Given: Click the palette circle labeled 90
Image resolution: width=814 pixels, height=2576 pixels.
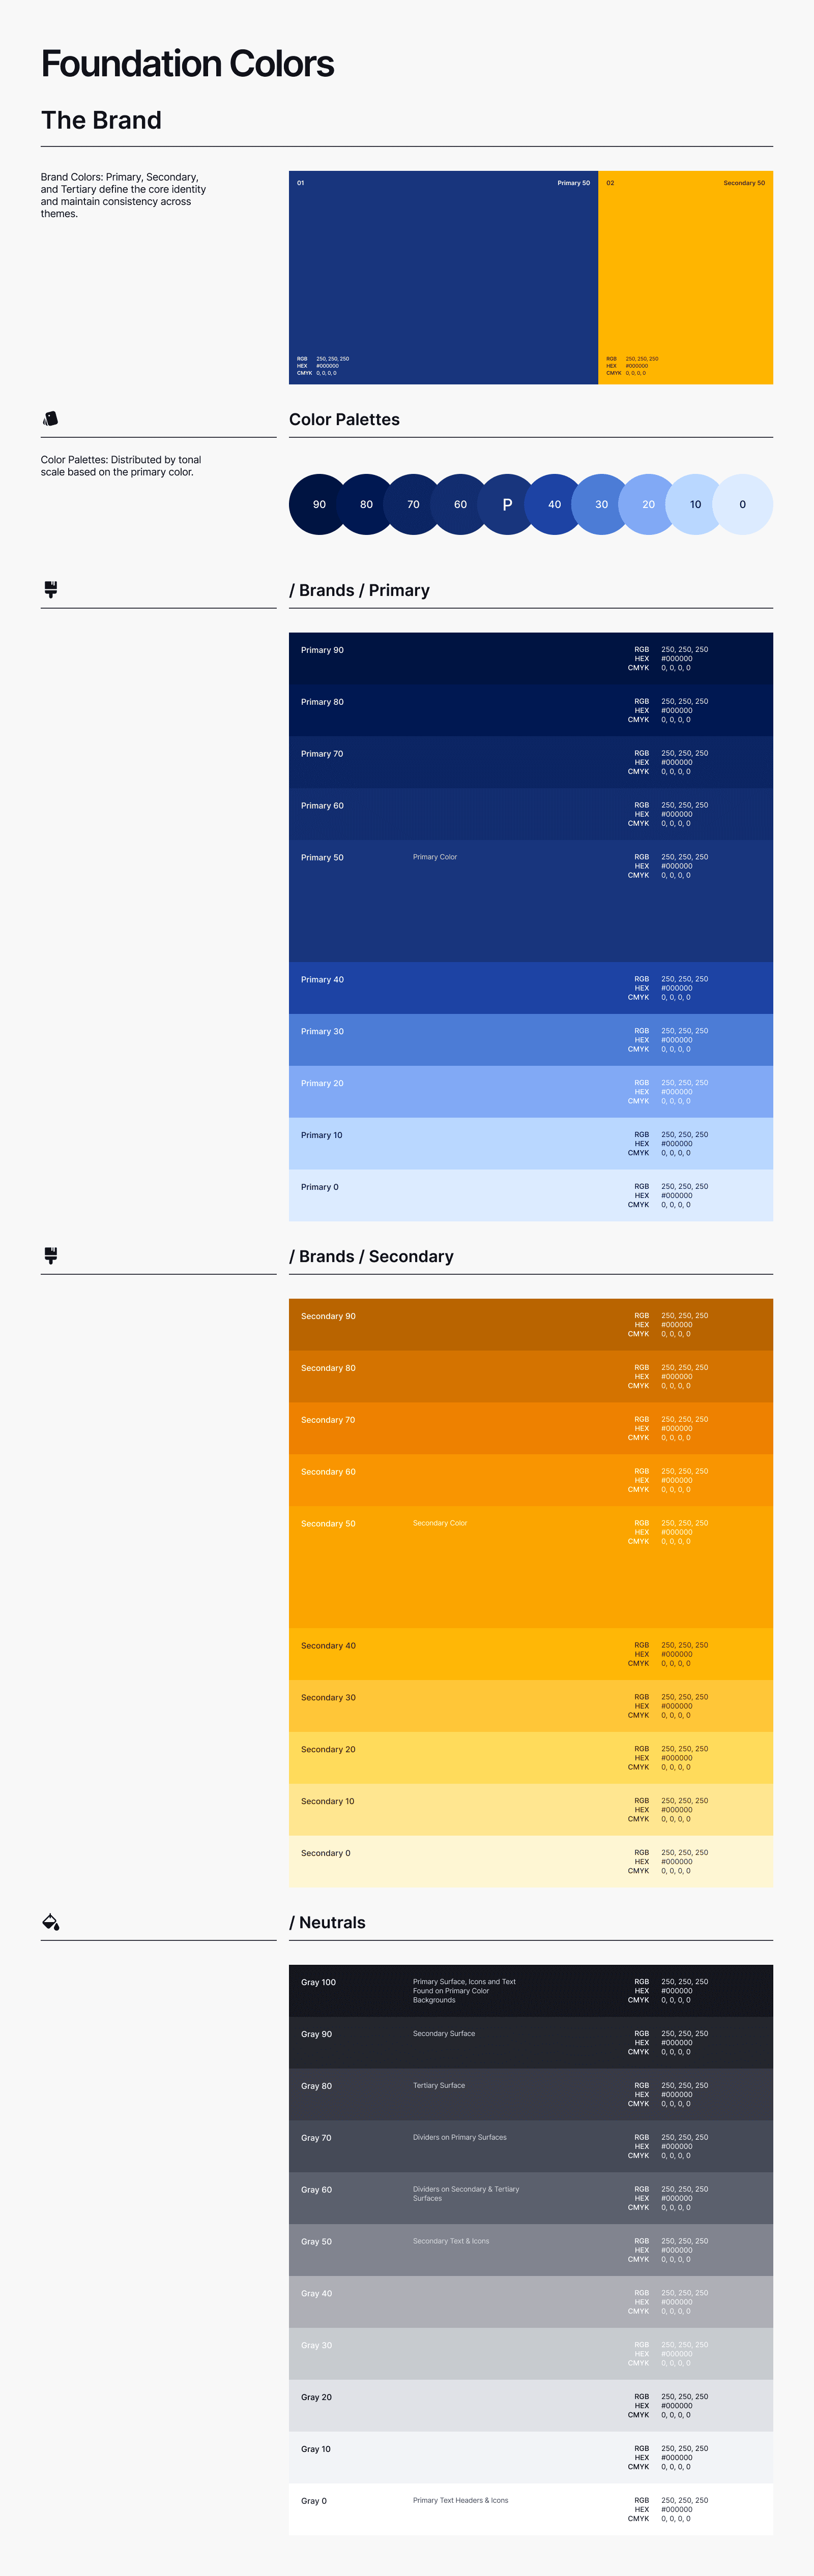Looking at the screenshot, I should 319,504.
